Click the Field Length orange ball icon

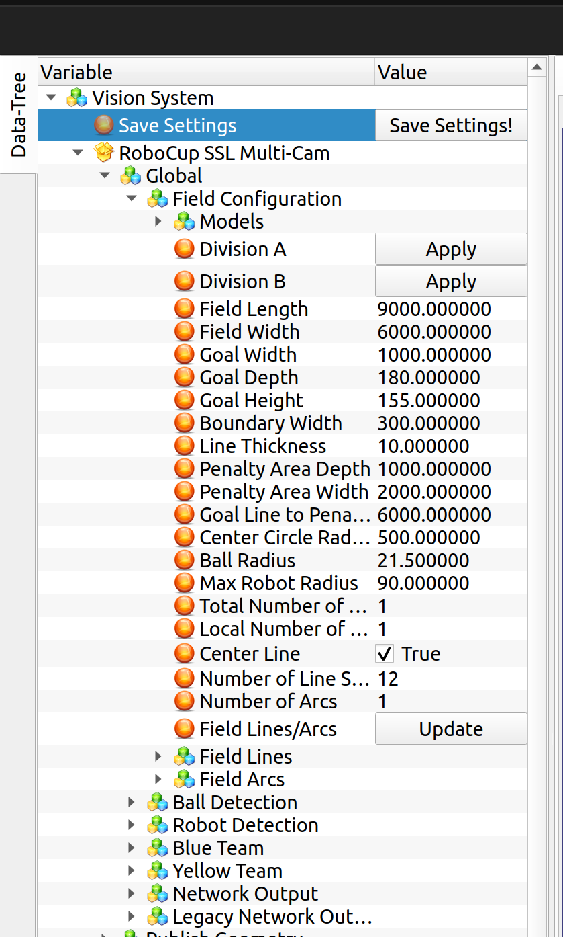(184, 309)
